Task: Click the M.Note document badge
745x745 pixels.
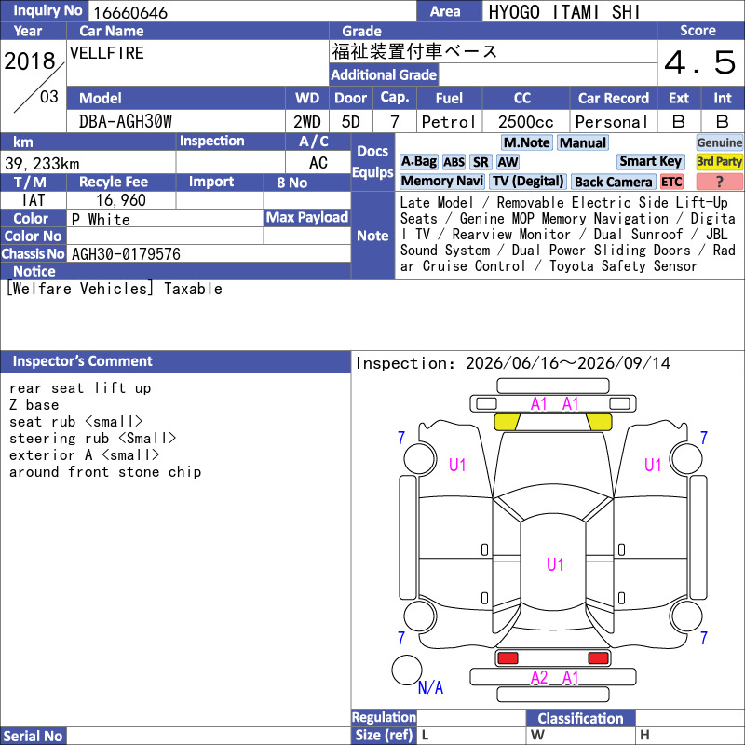Action: pyautogui.click(x=526, y=142)
